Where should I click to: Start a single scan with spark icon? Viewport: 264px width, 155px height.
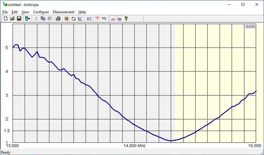(x=67, y=19)
